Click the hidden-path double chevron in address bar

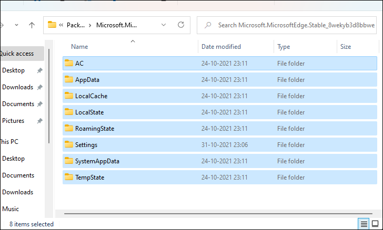[x=61, y=25]
